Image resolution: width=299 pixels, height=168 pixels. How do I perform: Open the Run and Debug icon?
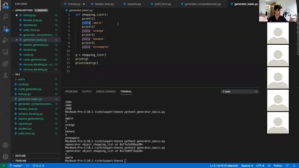(5, 41)
